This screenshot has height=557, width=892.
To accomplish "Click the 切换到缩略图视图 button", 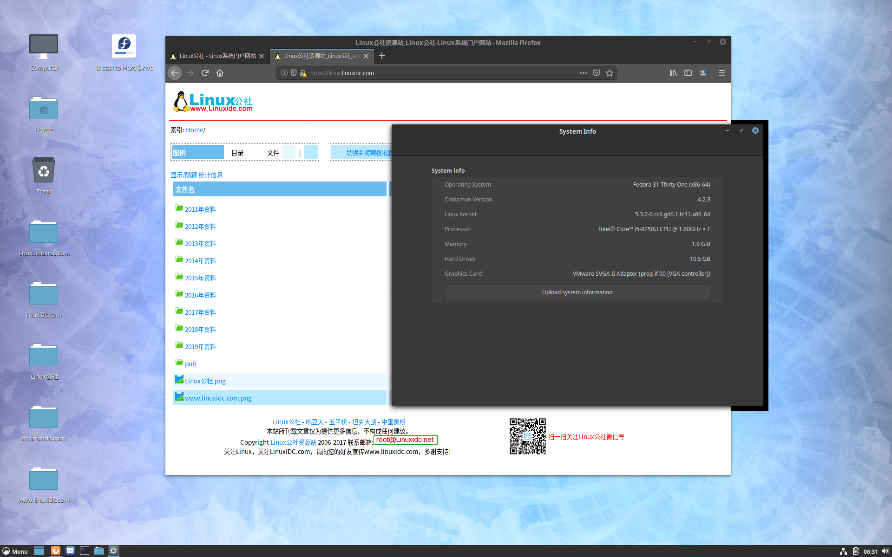I will tap(367, 152).
